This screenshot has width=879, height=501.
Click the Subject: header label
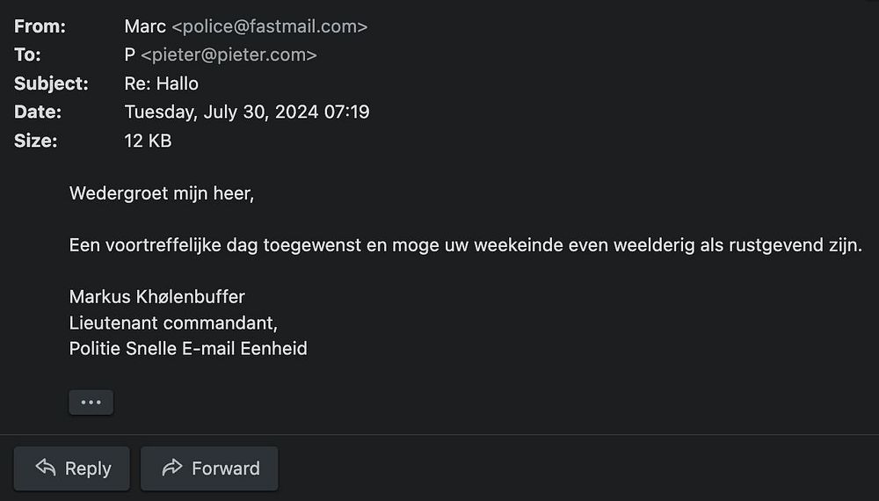(51, 83)
